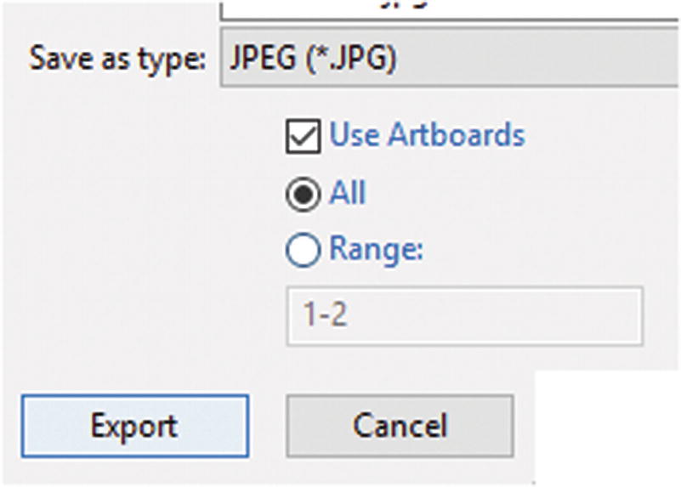The height and width of the screenshot is (487, 681).
Task: Open the Save as type dropdown
Action: 451,60
